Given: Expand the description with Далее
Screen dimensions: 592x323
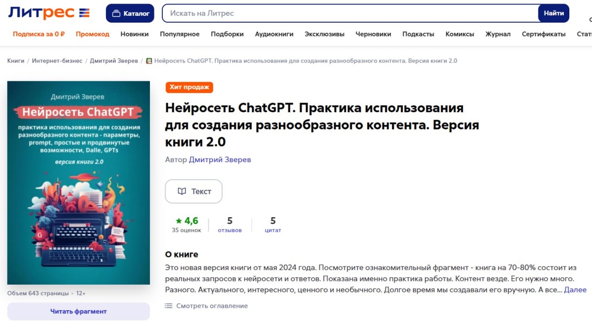Looking at the screenshot, I should [575, 290].
